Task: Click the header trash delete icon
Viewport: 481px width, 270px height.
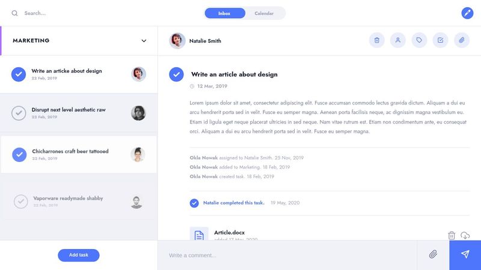Action: click(x=377, y=40)
